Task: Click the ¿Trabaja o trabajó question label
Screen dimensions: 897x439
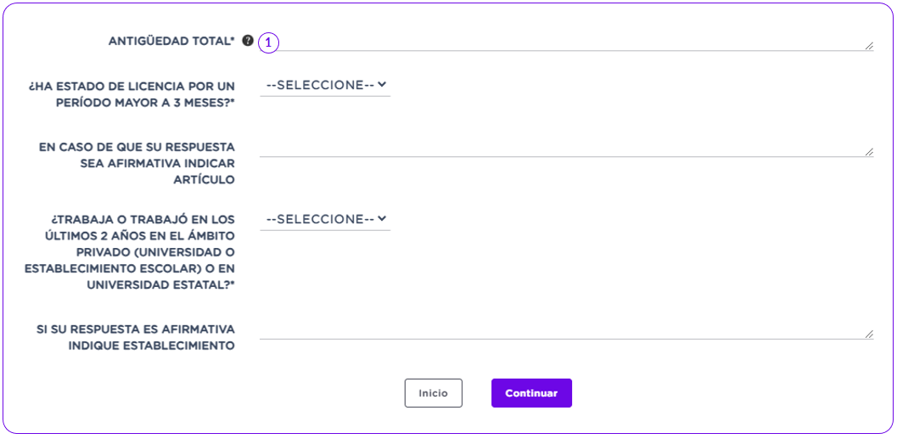Action: coord(131,251)
